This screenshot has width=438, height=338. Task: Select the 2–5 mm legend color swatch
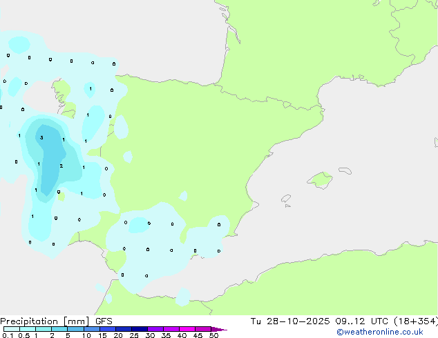[x=59, y=329]
